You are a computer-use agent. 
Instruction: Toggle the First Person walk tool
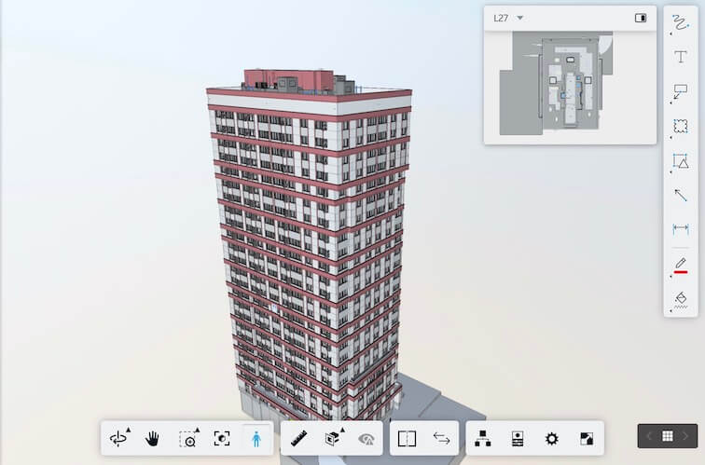pos(256,439)
